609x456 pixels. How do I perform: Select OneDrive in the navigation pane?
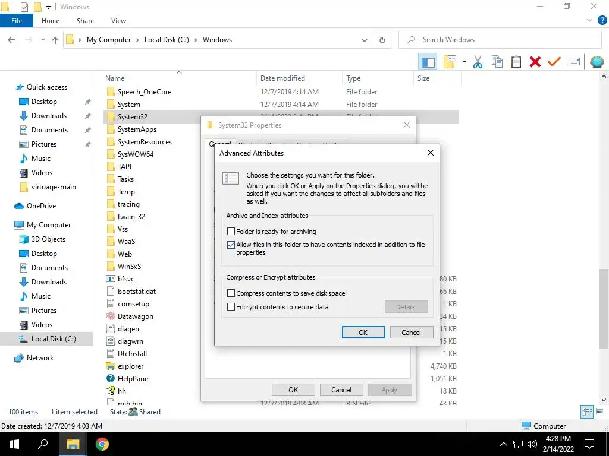(x=41, y=206)
